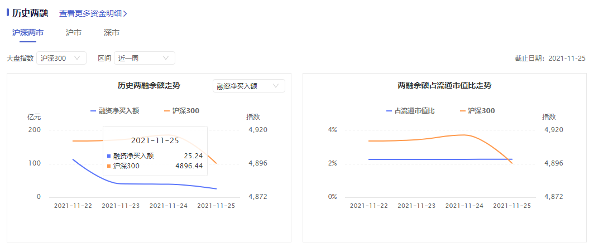Toggle 沪深300 legend in right chart
The width and height of the screenshot is (594, 248).
(x=477, y=111)
